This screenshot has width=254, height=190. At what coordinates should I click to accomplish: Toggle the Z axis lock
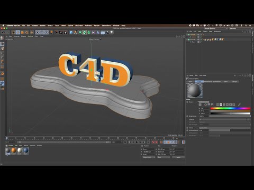(x=47, y=32)
